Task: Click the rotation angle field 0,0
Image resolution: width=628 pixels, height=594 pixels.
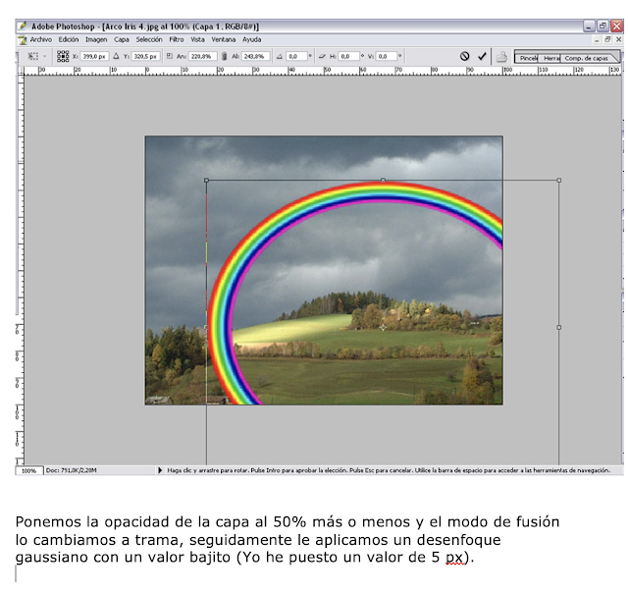Action: click(x=296, y=57)
